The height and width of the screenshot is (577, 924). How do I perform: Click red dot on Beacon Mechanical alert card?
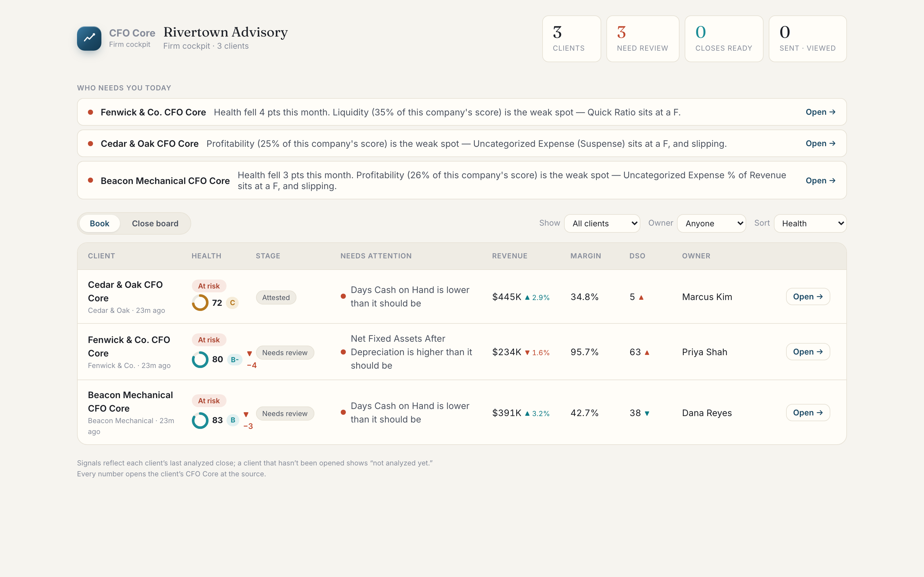(x=90, y=180)
